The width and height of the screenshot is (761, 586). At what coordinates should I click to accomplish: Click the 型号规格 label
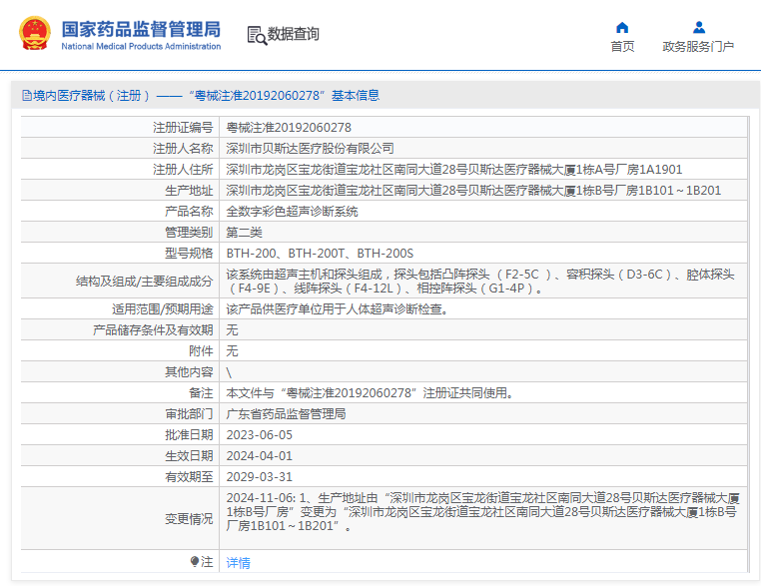click(x=189, y=254)
